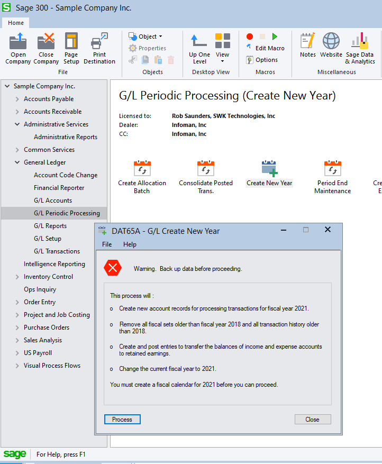This screenshot has width=382, height=464.
Task: Click Edit Macro
Action: point(266,48)
